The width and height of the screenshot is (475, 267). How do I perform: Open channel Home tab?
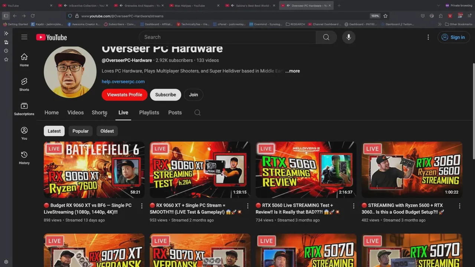pyautogui.click(x=52, y=113)
